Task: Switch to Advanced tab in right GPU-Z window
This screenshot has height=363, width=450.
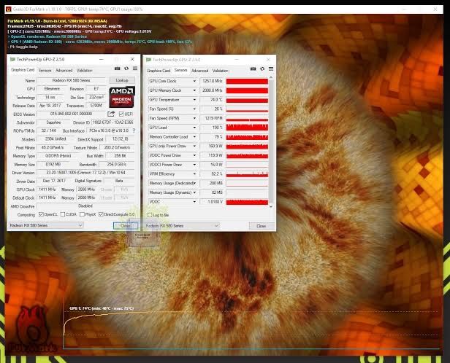Action: (x=199, y=71)
